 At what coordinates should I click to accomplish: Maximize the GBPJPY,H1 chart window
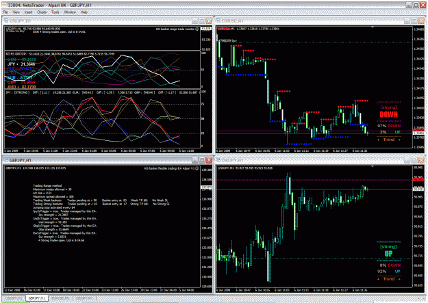[x=202, y=160]
